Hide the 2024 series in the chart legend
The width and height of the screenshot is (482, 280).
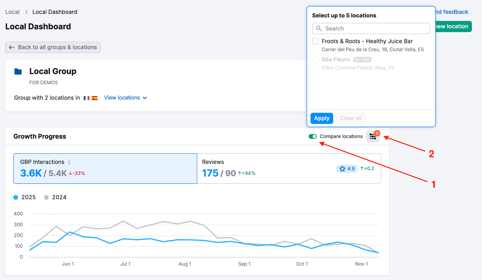pyautogui.click(x=55, y=197)
